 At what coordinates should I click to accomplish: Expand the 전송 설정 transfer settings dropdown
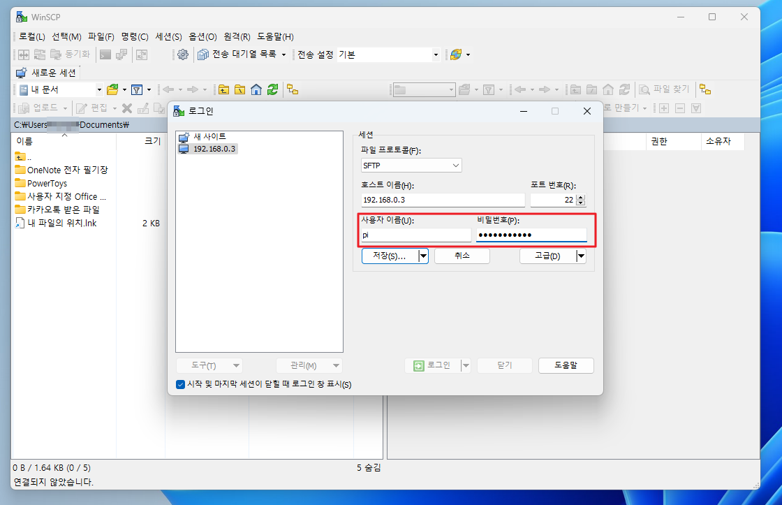click(x=436, y=54)
